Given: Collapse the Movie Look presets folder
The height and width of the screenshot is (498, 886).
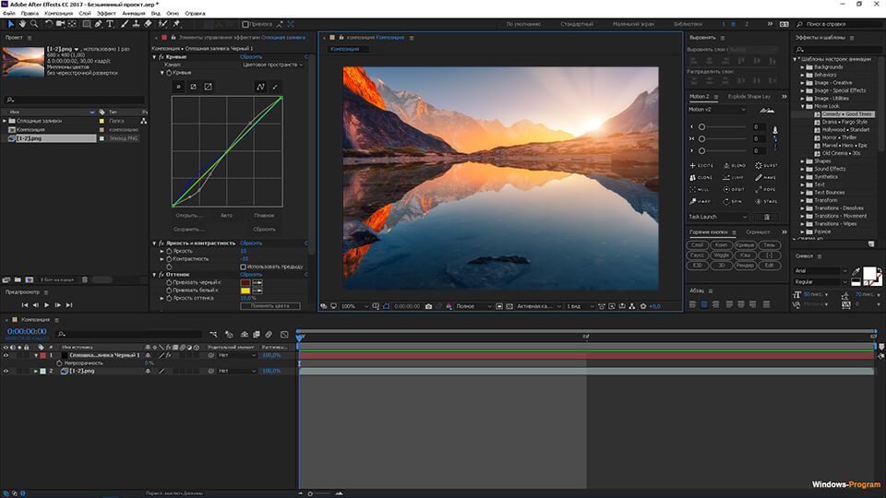Looking at the screenshot, I should tap(803, 106).
